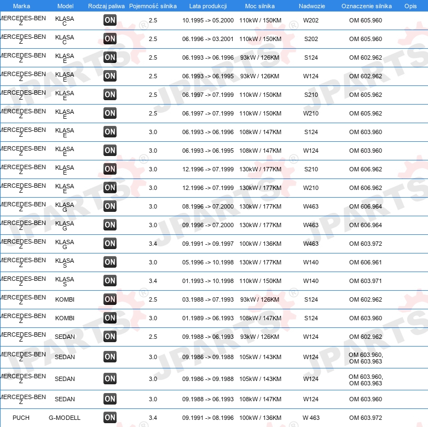Select the KOMBI model cell with 2.5 engine
The width and height of the screenshot is (428, 427).
tap(65, 299)
